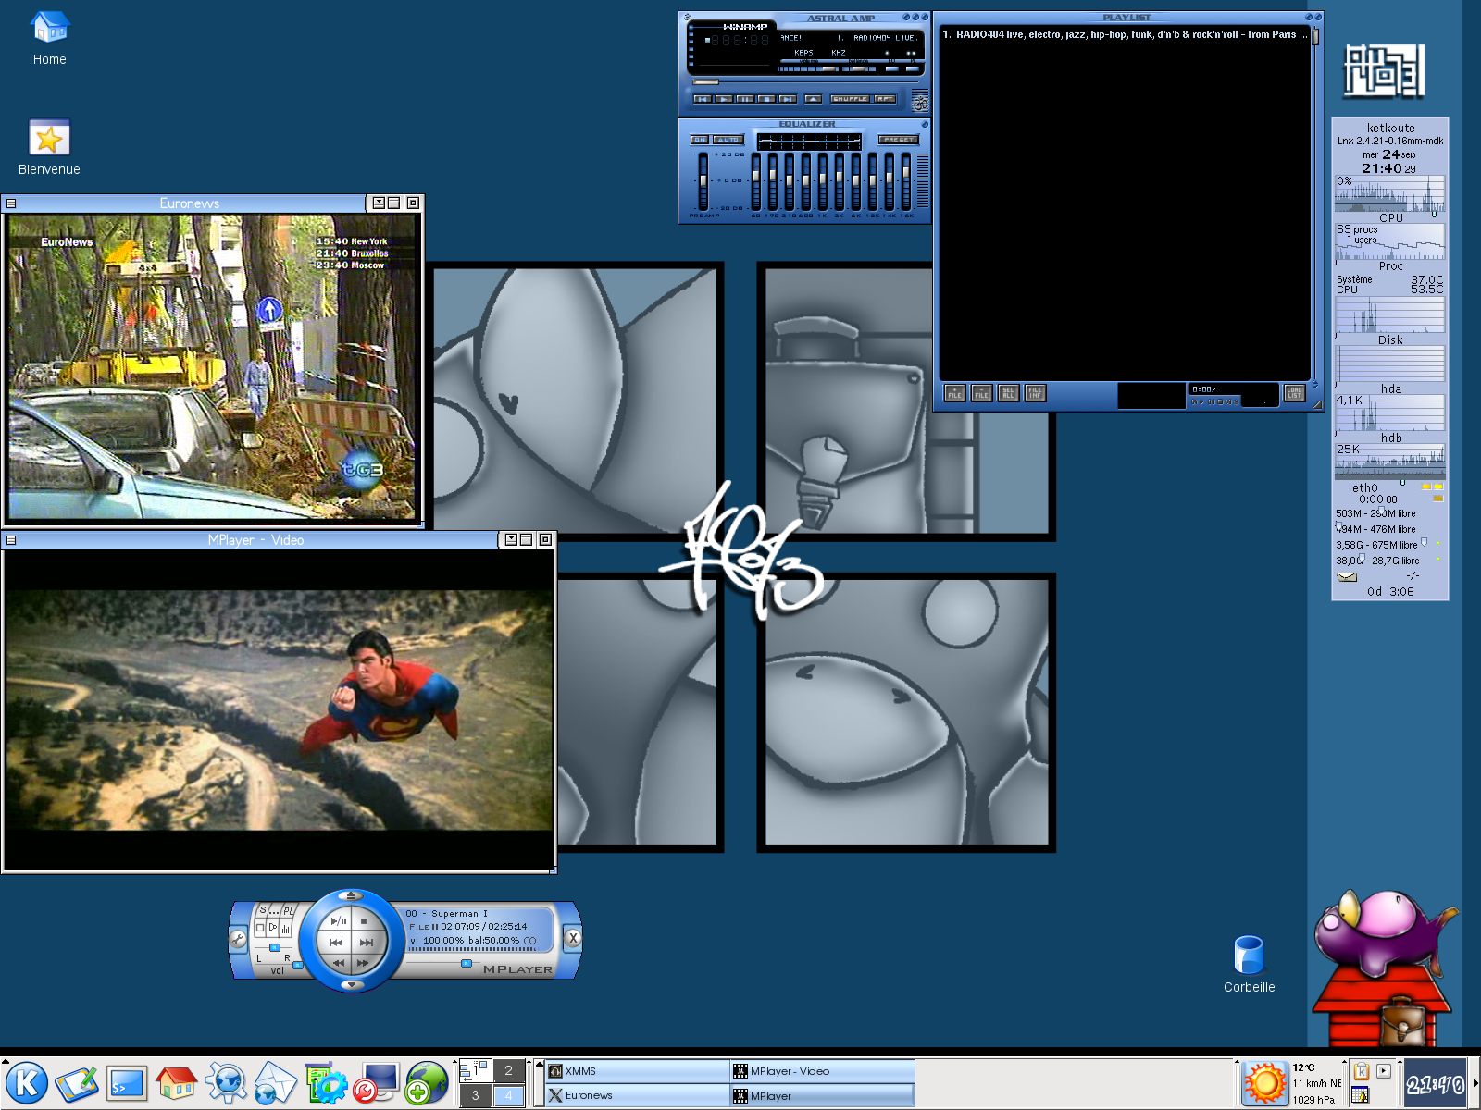Screen dimensions: 1481x1110
Task: Click MPlayer eject button on top of dial
Action: coord(350,895)
